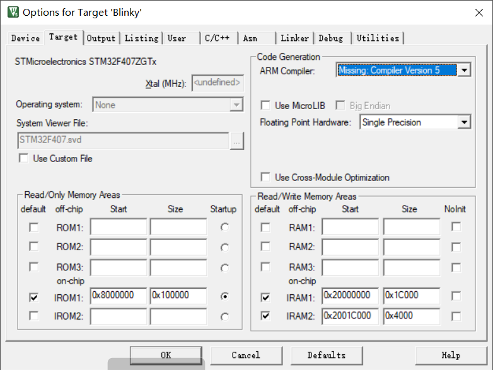Viewport: 493px width, 370px height.
Task: Select IROM1 Startup radio button
Action: (224, 296)
